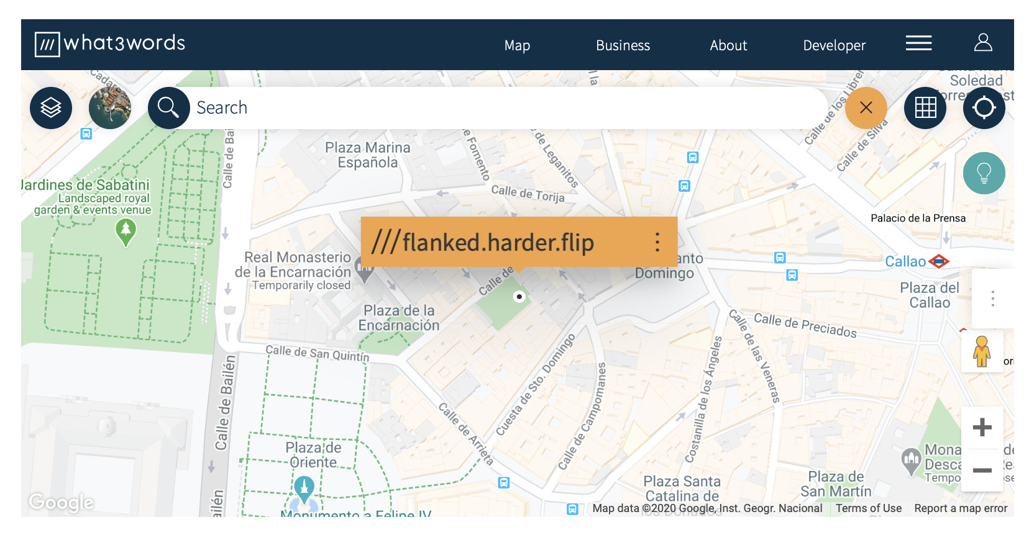This screenshot has width=1029, height=535.
Task: Open the Map menu item
Action: (x=517, y=45)
